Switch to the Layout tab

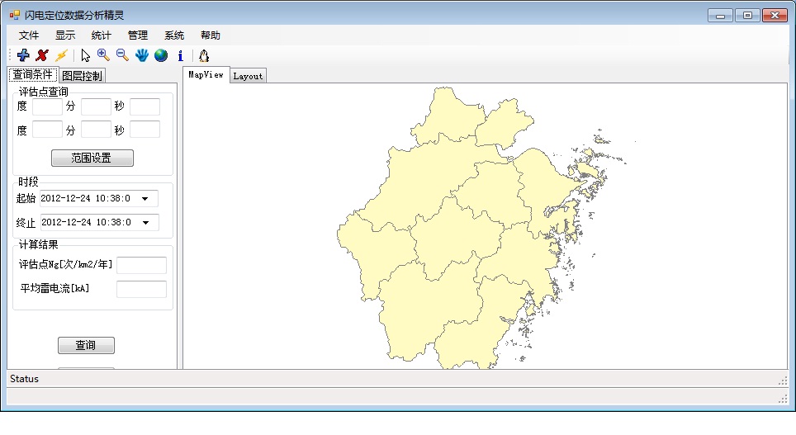[248, 76]
